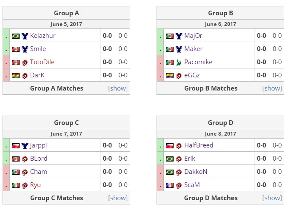Click the Bolivia flag next to DarK
Viewport: 288px width, 207px height.
pos(16,76)
